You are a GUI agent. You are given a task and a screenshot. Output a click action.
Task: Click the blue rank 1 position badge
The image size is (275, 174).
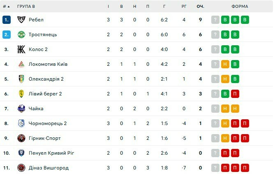[x=6, y=20]
